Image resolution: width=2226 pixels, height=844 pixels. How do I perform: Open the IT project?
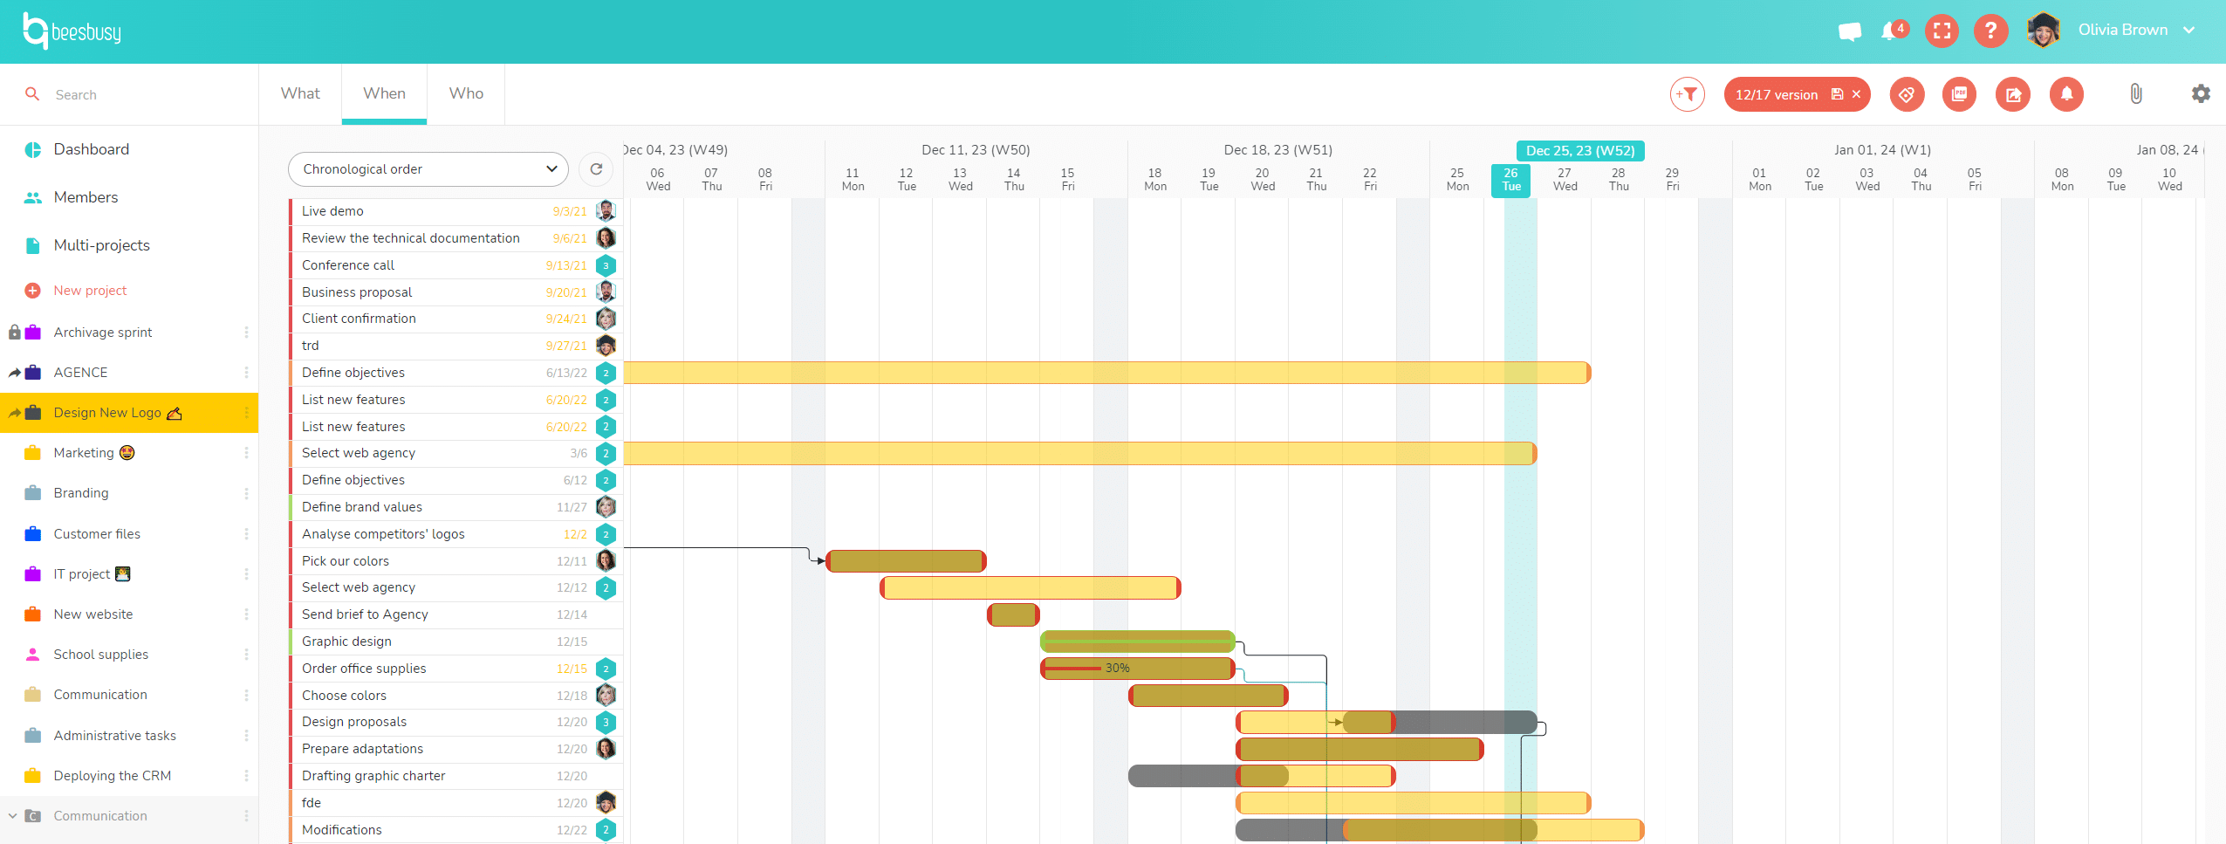[x=82, y=574]
